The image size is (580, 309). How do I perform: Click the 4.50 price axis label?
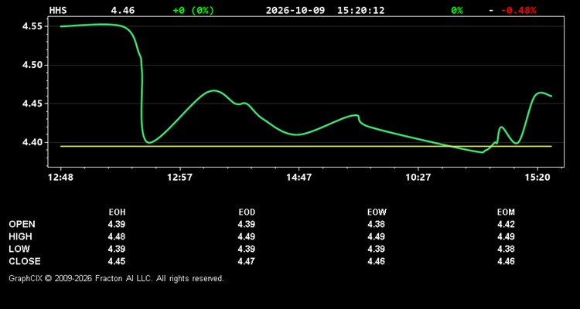(x=33, y=65)
